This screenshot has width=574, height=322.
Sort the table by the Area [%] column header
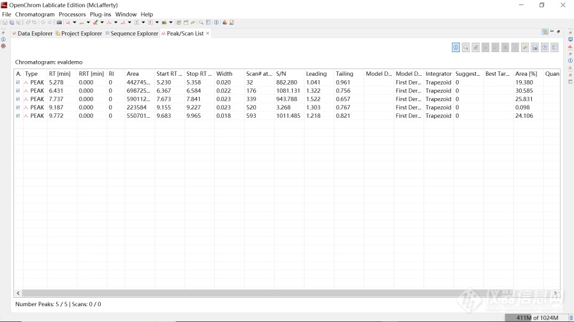(x=526, y=74)
